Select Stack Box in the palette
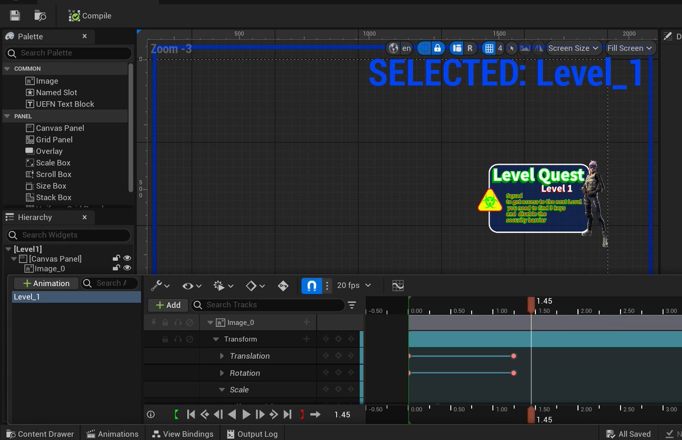The width and height of the screenshot is (682, 440). (x=48, y=198)
